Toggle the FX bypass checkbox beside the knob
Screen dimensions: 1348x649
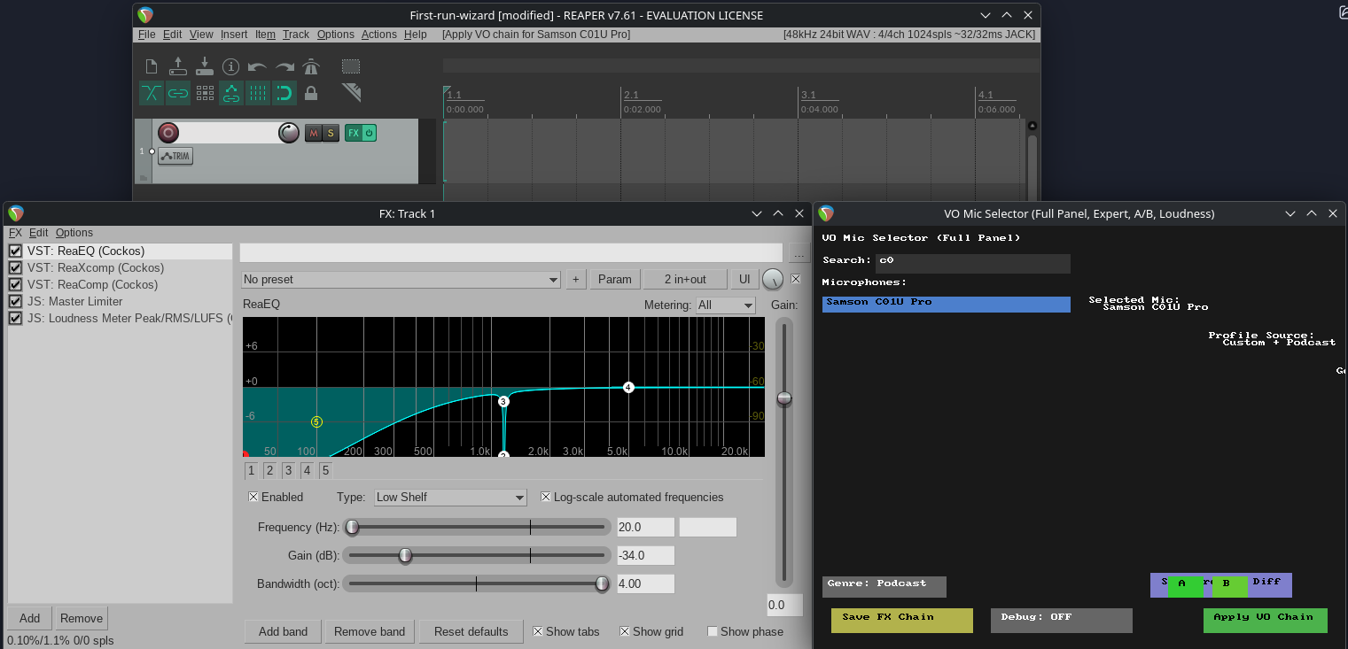796,279
